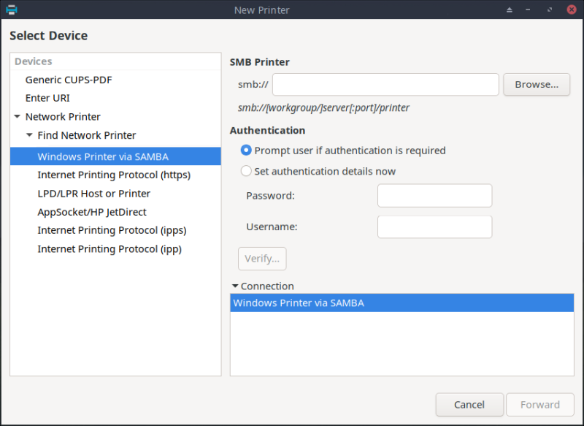Select 'Prompt user if authentication is required' option
Screen dimensions: 584x426
click(246, 151)
